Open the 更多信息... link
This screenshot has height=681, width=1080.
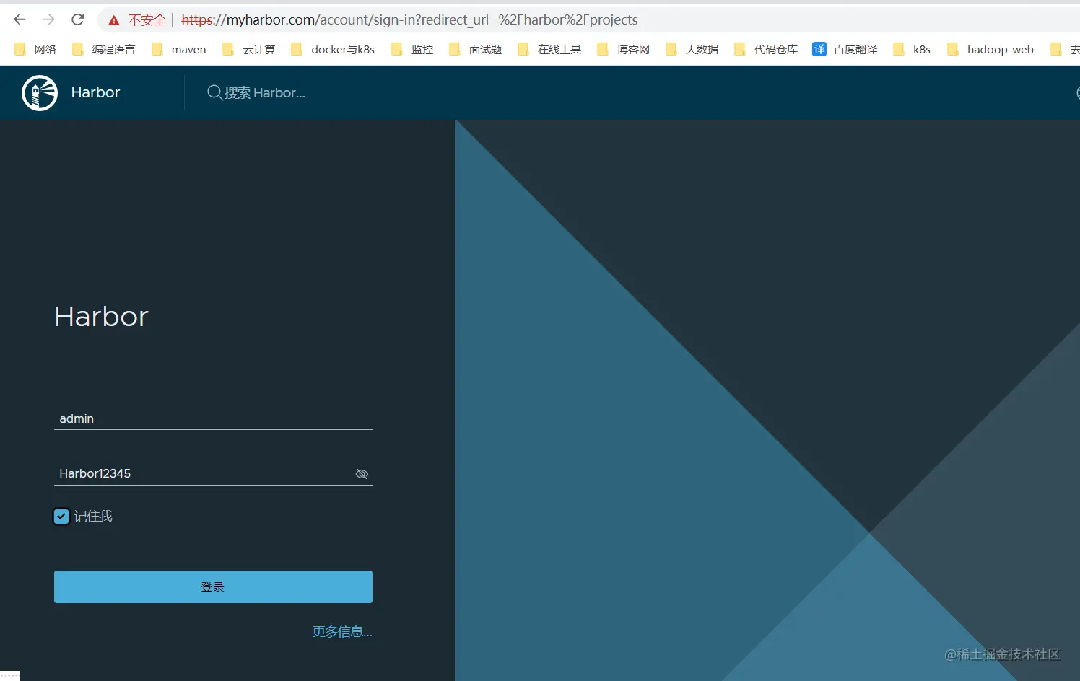(342, 632)
